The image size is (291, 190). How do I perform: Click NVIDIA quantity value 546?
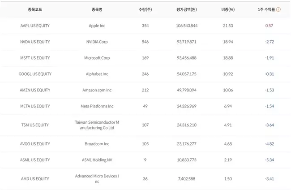pyautogui.click(x=145, y=42)
